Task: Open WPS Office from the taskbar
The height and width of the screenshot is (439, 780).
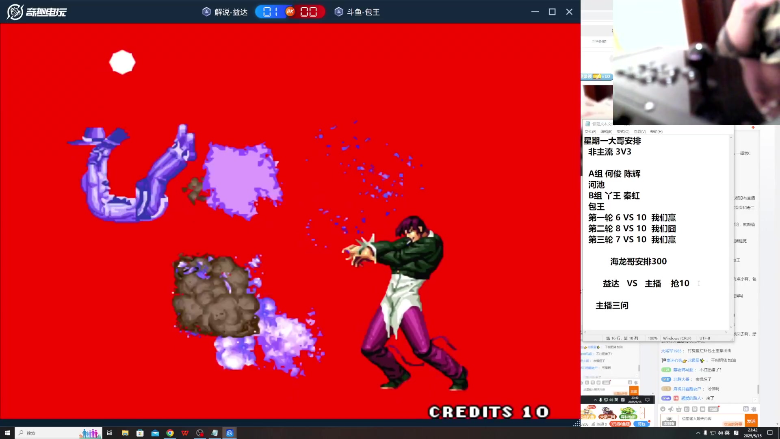Action: pyautogui.click(x=185, y=433)
